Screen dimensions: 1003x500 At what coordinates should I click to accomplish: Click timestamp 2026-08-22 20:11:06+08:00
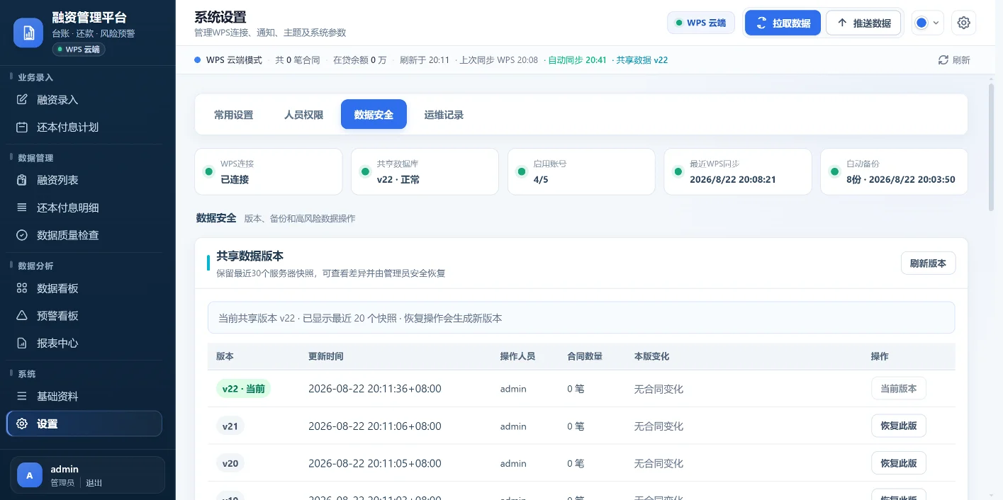[x=375, y=426]
